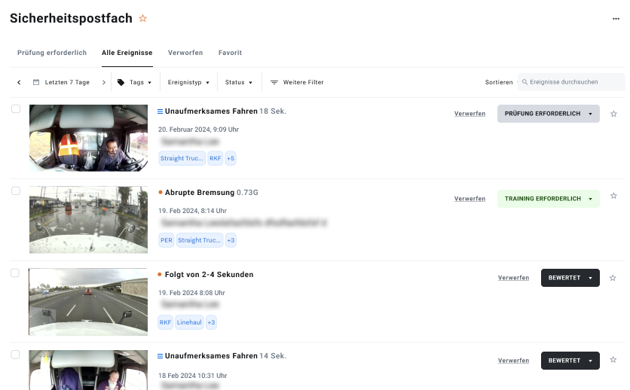Open the Prüfung erforderlich status dropdown
The height and width of the screenshot is (390, 630).
549,114
